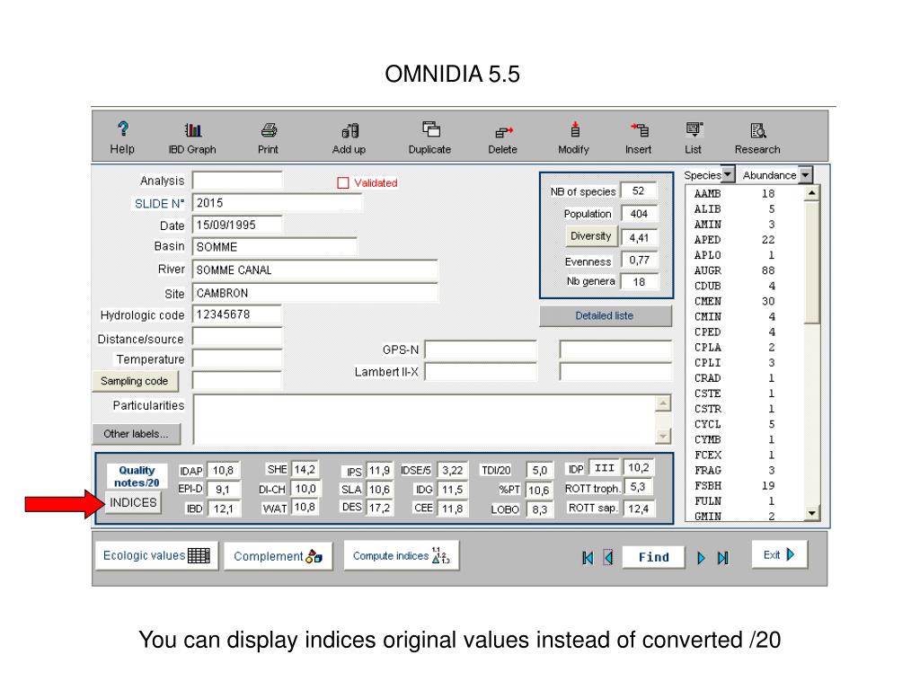920x690 pixels.
Task: Click the Print toolbar icon
Action: tap(268, 137)
